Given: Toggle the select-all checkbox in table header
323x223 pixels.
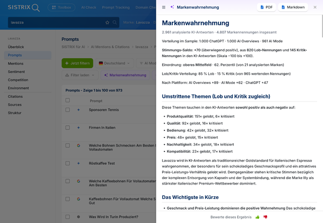Looking at the screenshot, I should [x=68, y=100].
